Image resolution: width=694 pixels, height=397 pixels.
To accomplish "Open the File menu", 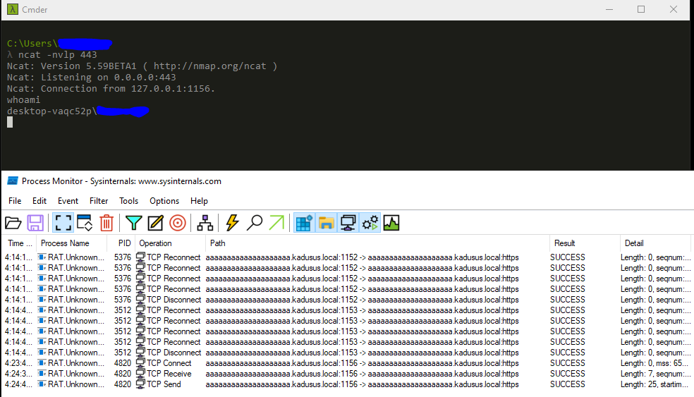I will (15, 201).
